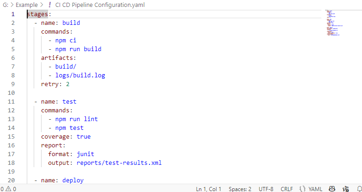Click the warnings triangle icon in status bar
Viewport: 362px width, 192px height.
click(x=8, y=189)
